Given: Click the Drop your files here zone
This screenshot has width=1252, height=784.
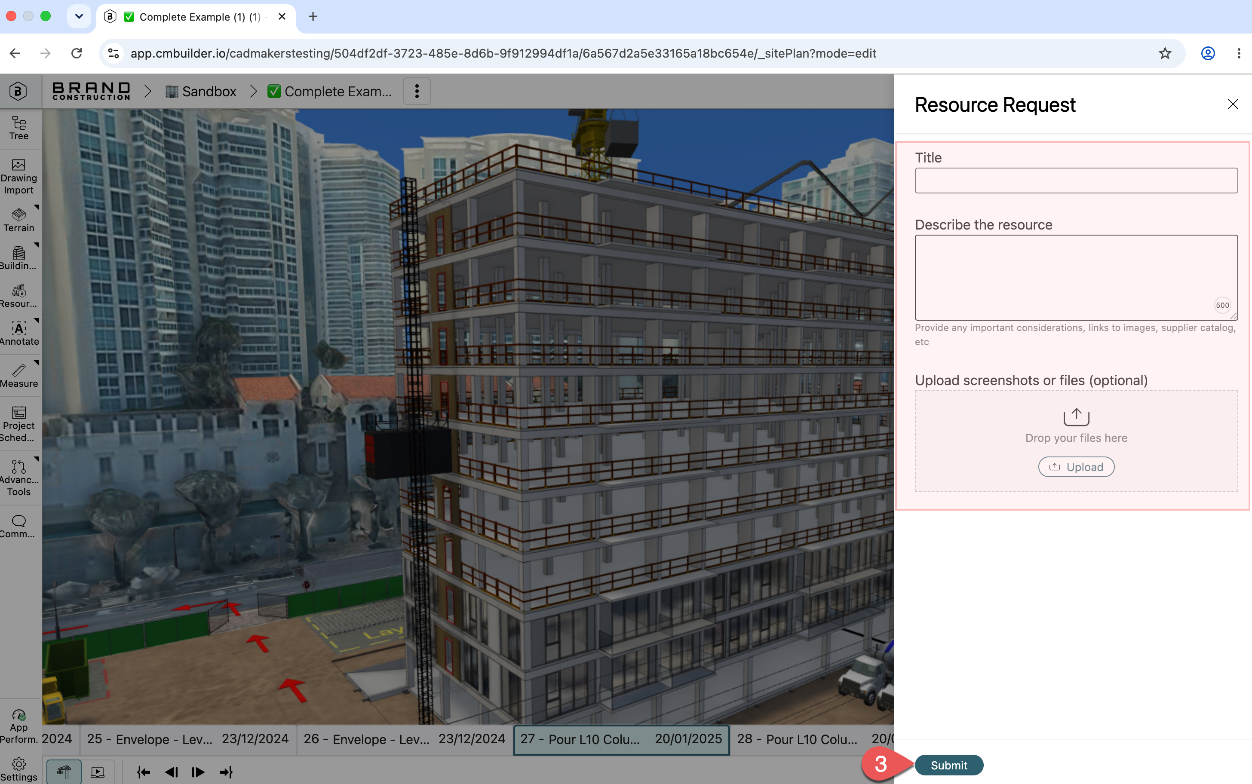Looking at the screenshot, I should 1076,441.
